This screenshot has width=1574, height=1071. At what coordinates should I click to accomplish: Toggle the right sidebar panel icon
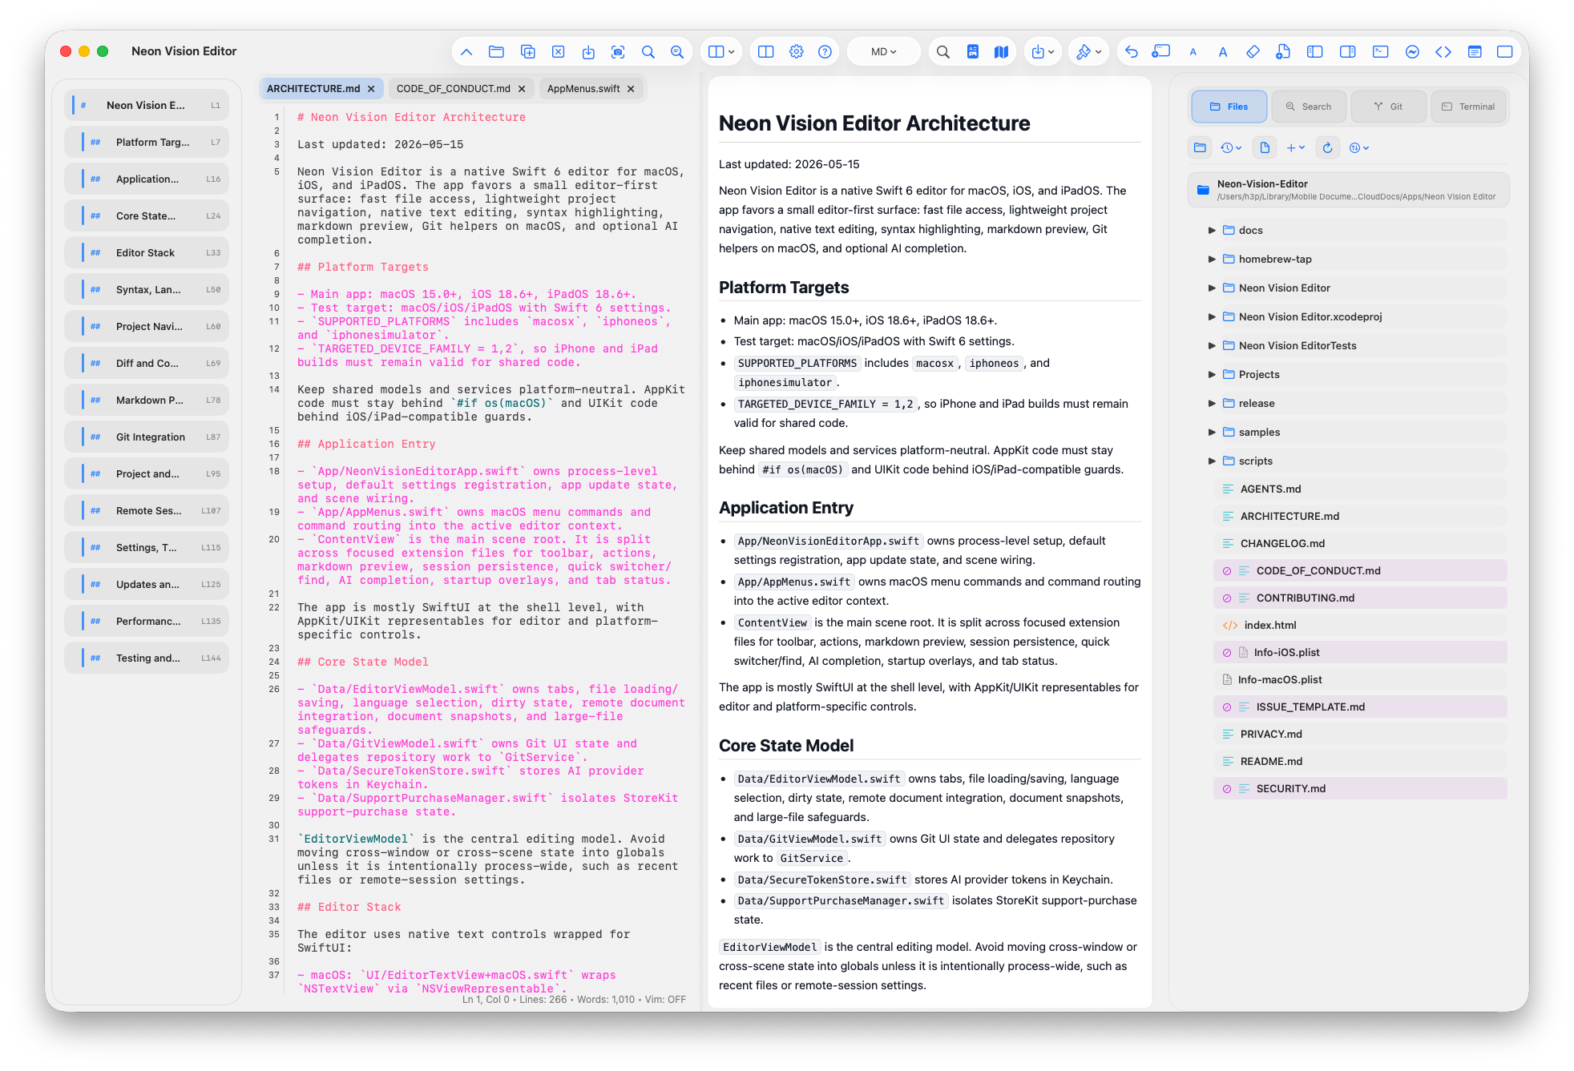pos(1347,52)
